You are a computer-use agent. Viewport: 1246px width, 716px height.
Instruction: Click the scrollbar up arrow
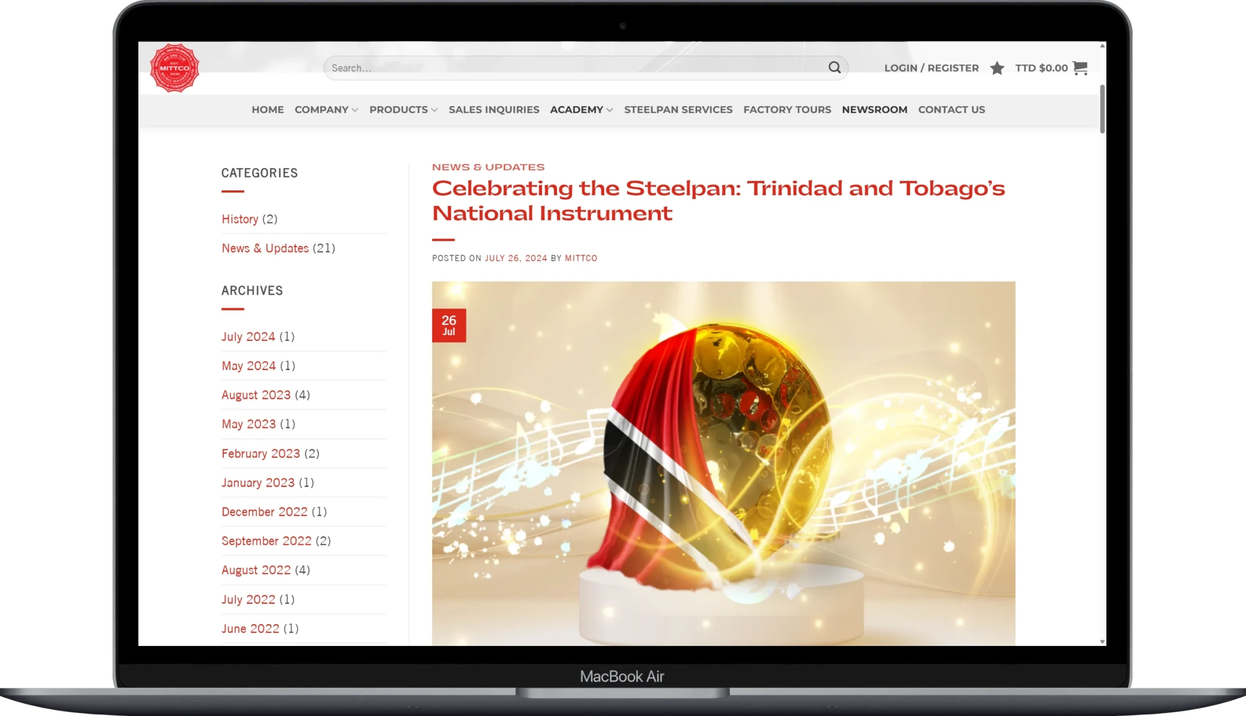pos(1102,46)
